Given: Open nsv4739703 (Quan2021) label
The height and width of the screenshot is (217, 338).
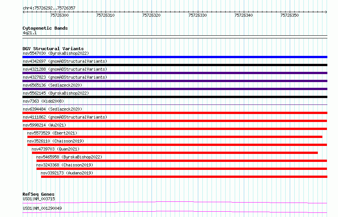Looking at the screenshot, I should click(55, 149).
